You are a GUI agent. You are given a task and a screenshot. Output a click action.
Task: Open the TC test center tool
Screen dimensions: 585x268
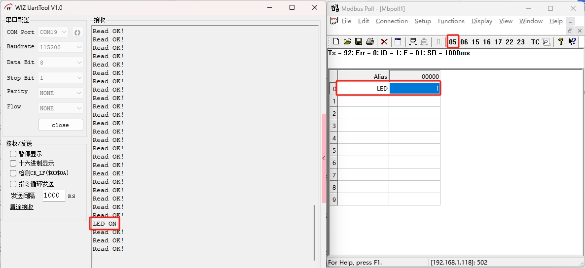pos(535,42)
